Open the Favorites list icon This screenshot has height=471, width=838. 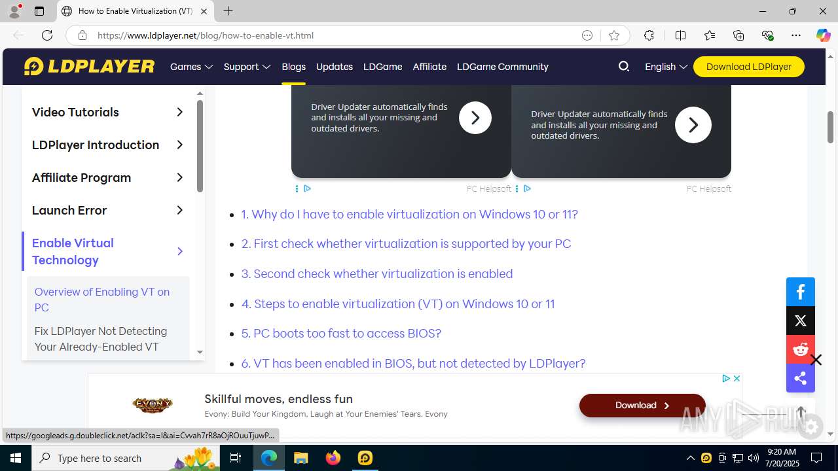tap(710, 35)
